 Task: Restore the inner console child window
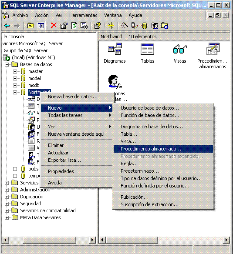click(x=218, y=15)
